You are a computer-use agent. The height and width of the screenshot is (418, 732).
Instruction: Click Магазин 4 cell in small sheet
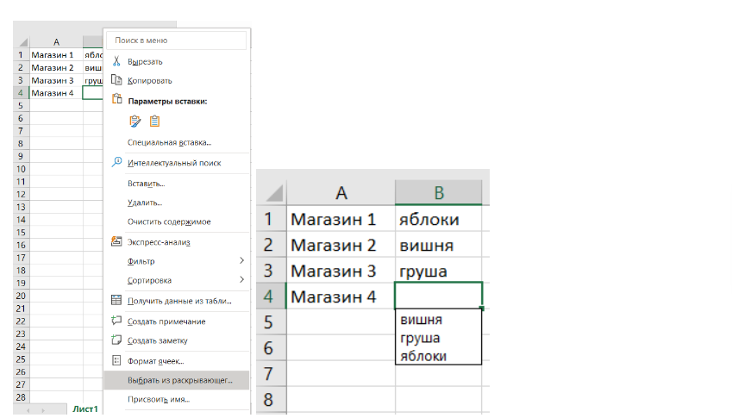pyautogui.click(x=57, y=93)
